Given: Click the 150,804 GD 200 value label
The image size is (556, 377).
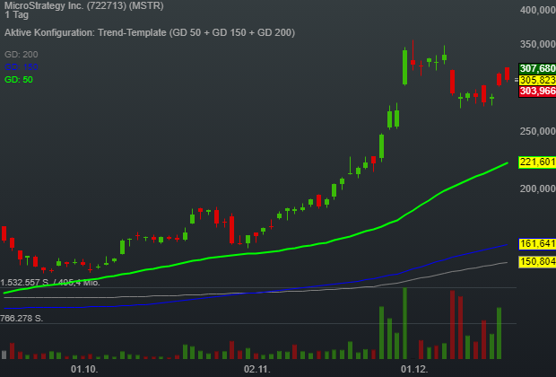Looking at the screenshot, I should coord(537,261).
